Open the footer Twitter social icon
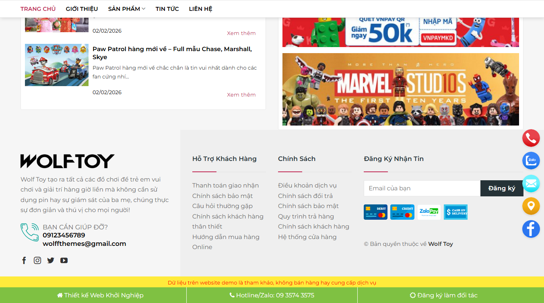 (x=51, y=260)
